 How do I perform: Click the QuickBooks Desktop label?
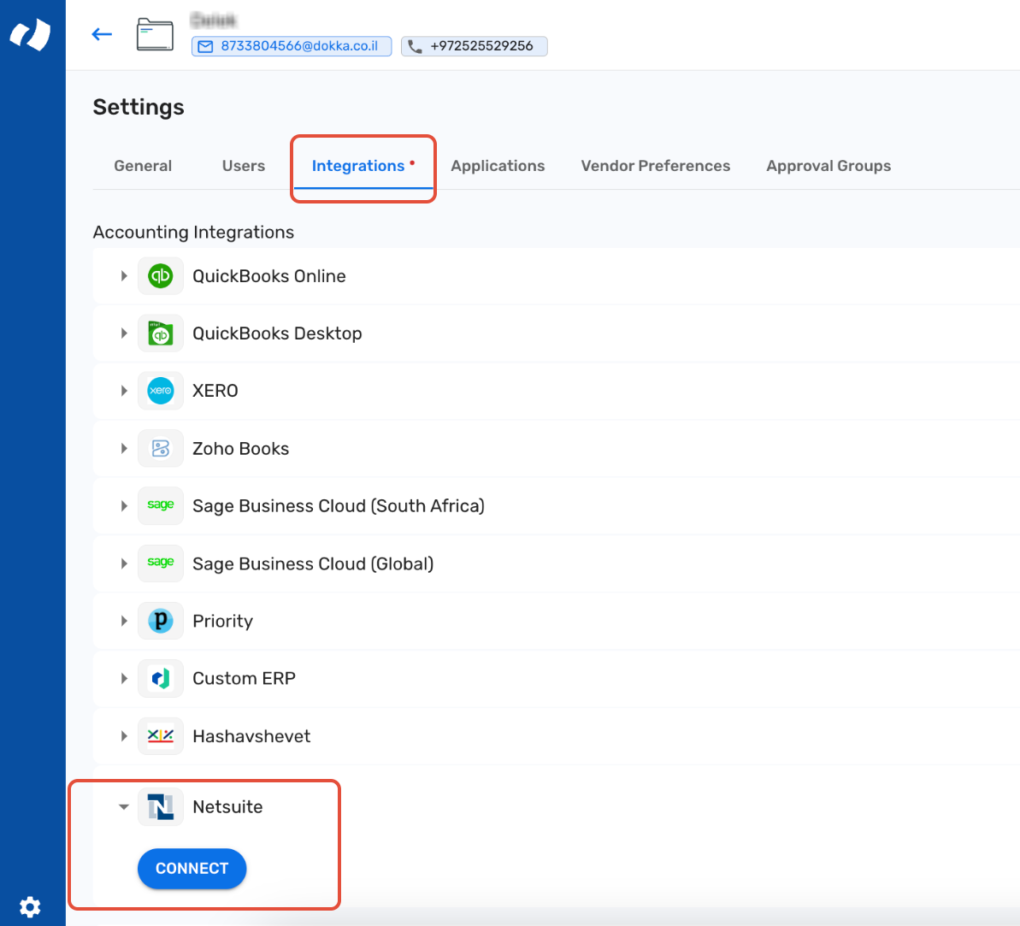click(277, 333)
